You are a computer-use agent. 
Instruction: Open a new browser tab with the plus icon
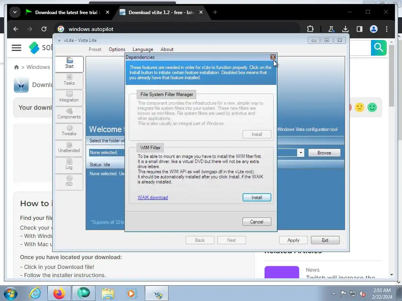(x=215, y=12)
